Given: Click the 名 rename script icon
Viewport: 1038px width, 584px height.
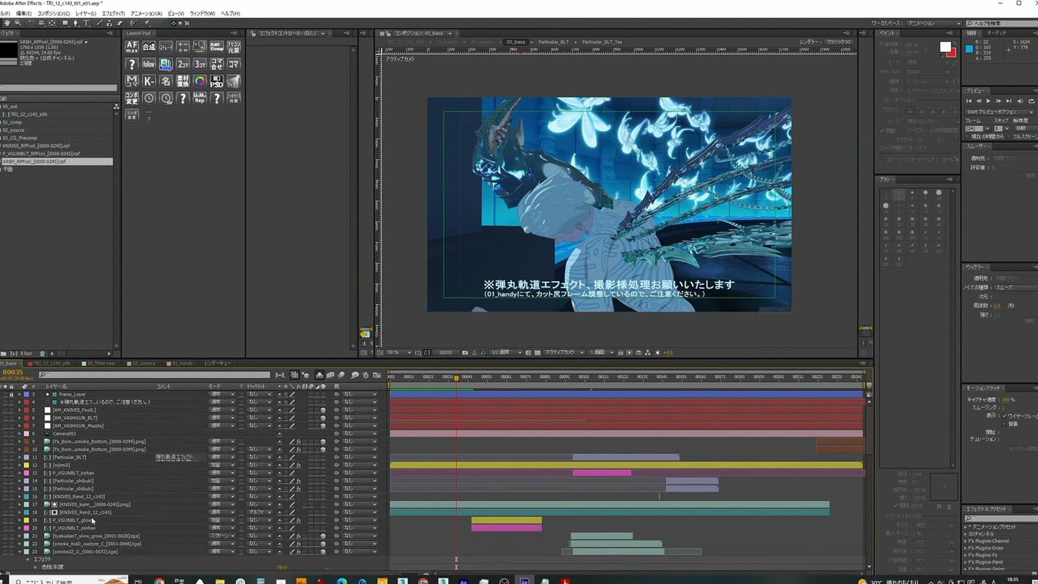Looking at the screenshot, I should [x=166, y=81].
